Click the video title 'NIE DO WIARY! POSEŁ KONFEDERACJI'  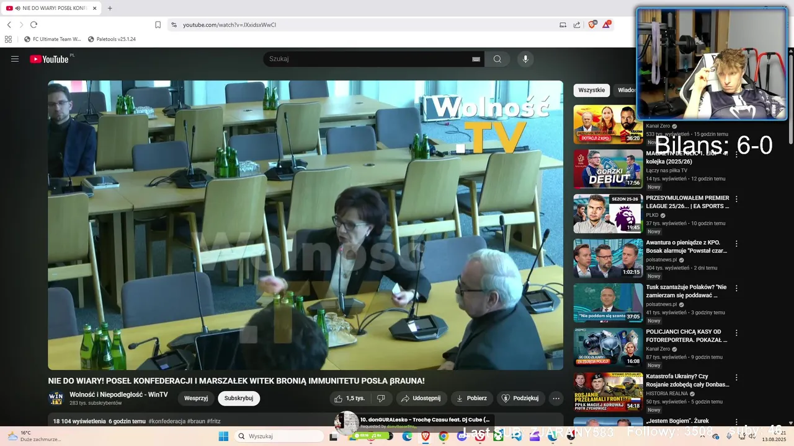[236, 381]
